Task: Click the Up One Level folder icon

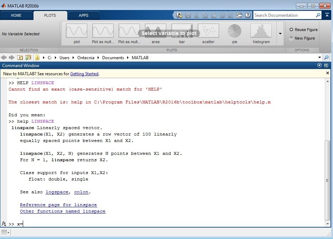Action: 20,57
